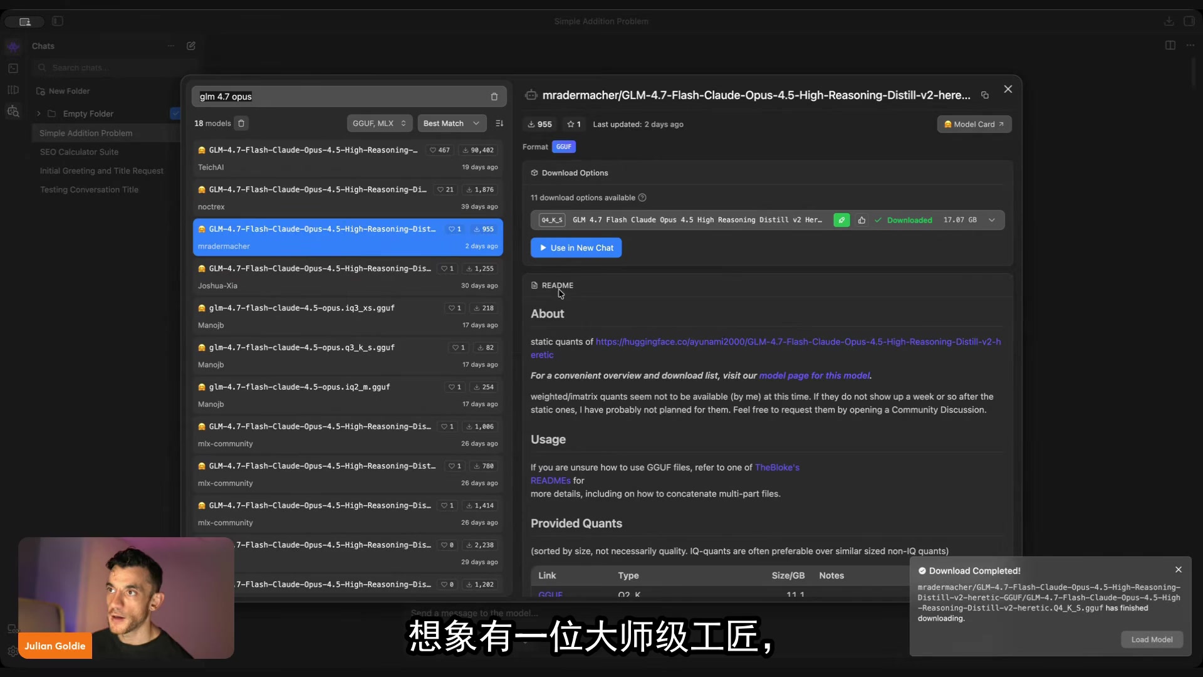Click the help icon beside download options available

click(642, 197)
